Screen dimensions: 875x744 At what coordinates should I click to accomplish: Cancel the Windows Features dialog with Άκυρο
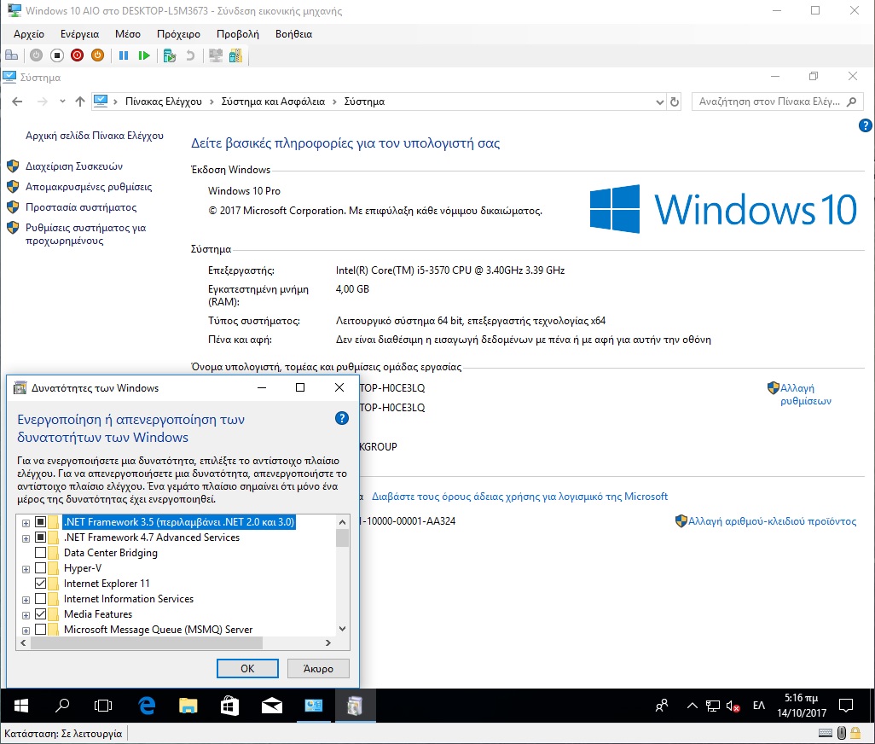[x=318, y=669]
